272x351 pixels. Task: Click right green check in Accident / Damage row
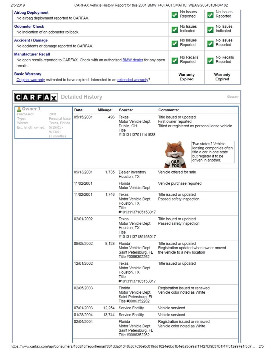(210, 43)
